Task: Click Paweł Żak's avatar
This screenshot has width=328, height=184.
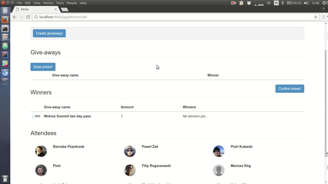Action: click(130, 151)
